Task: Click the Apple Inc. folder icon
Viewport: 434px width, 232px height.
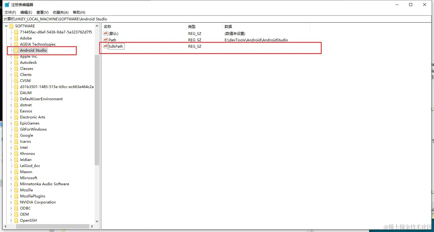Action: [16, 56]
